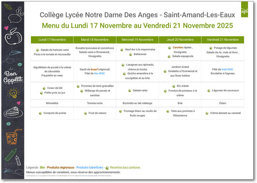257x183 pixels.
Task: Click the Recettes bas carbone legend label
Action: pyautogui.click(x=125, y=168)
